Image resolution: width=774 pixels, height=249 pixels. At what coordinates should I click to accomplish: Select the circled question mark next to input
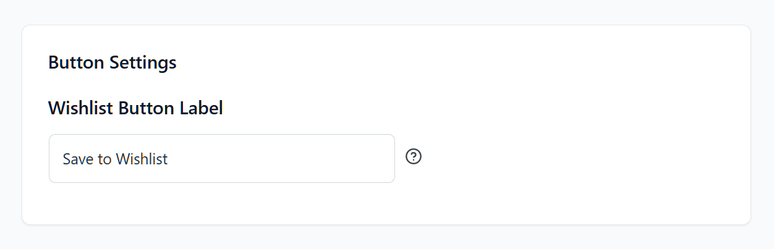tap(414, 157)
